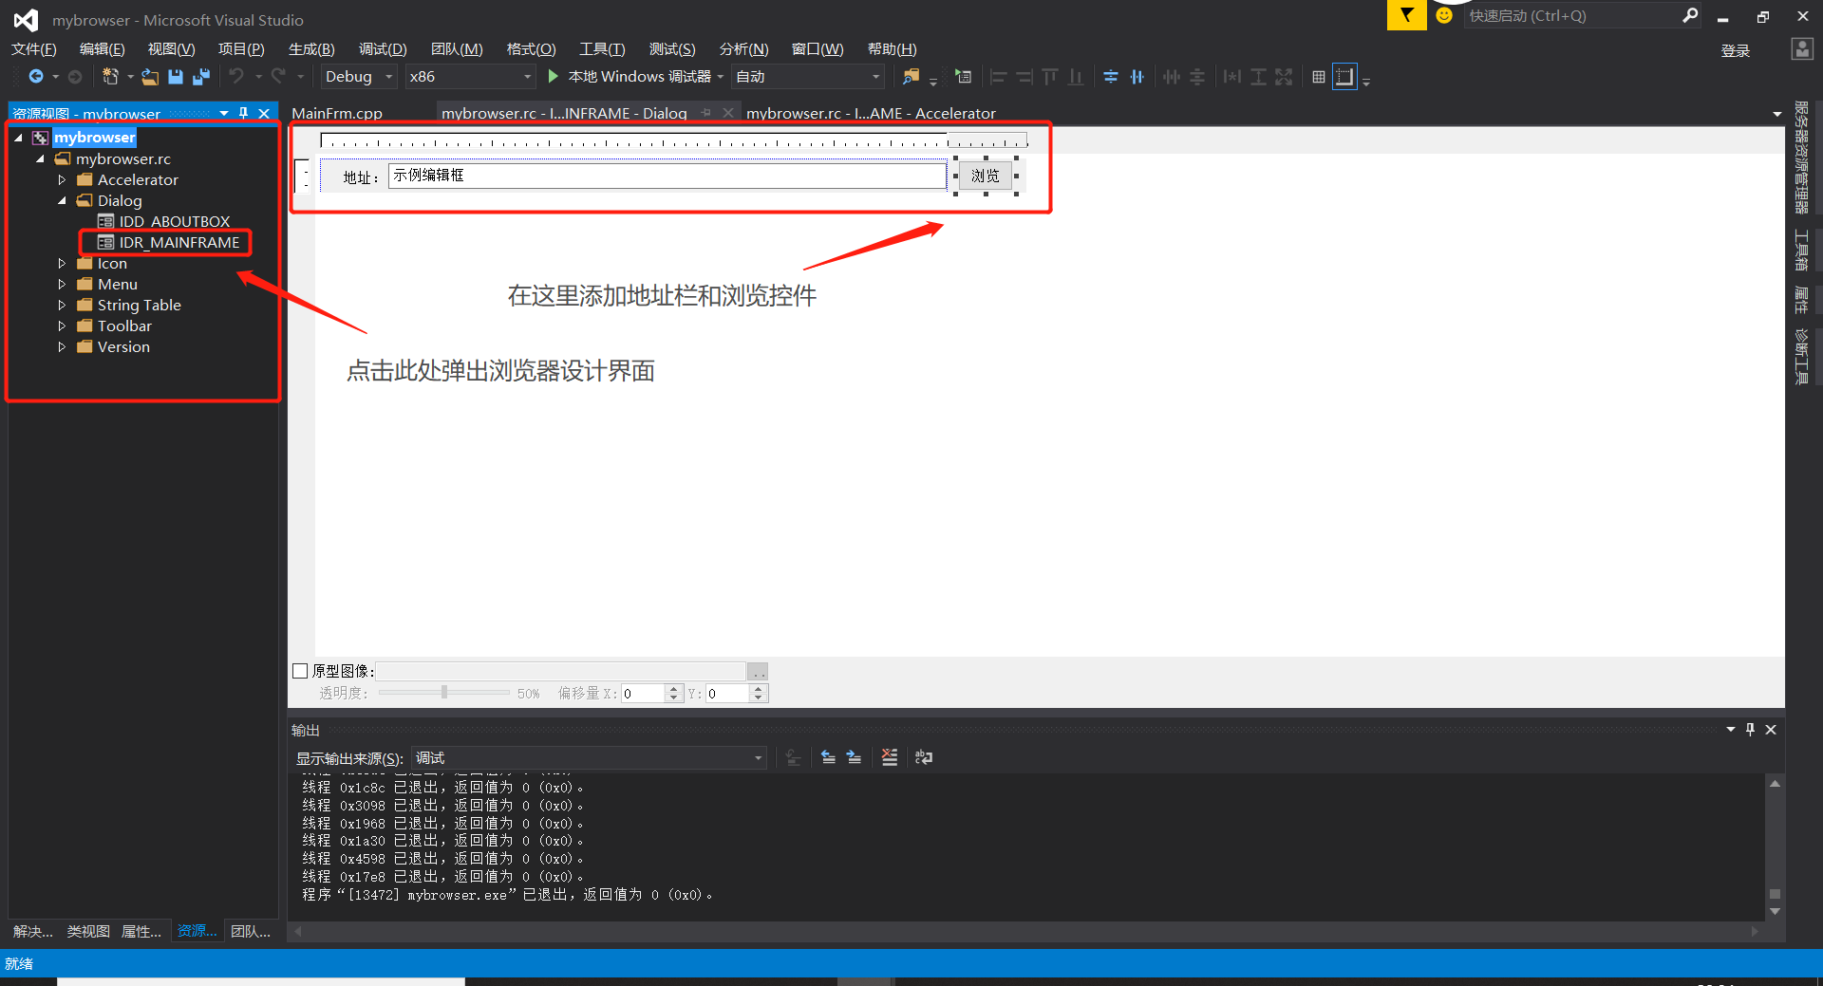Viewport: 1823px width, 986px height.
Task: Click the Clear All output icon
Action: (x=890, y=757)
